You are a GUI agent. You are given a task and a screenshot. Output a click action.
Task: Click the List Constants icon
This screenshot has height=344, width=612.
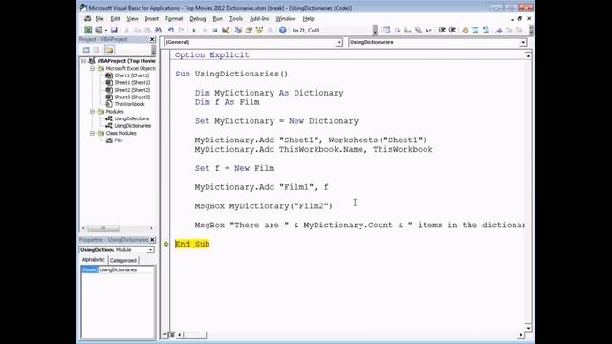[x=398, y=30]
